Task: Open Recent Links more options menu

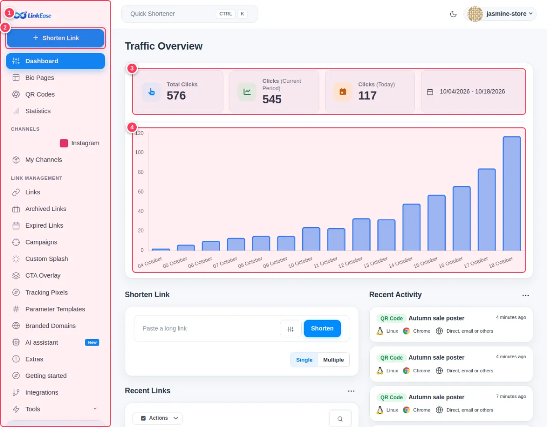Action: point(351,391)
